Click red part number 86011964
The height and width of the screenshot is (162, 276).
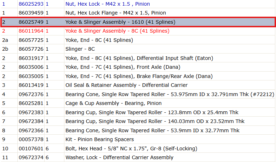[31, 31]
